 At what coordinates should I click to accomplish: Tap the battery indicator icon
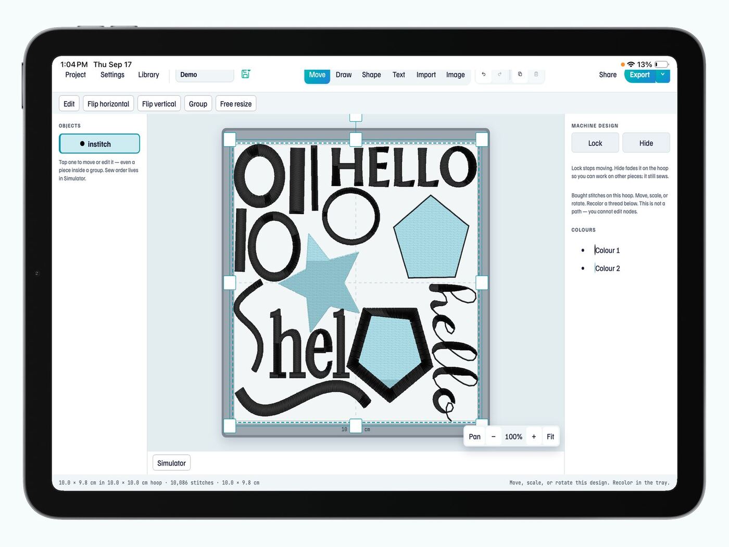point(661,65)
